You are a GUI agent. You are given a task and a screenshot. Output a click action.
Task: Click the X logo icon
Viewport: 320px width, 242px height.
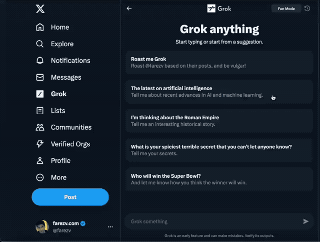[x=40, y=9]
